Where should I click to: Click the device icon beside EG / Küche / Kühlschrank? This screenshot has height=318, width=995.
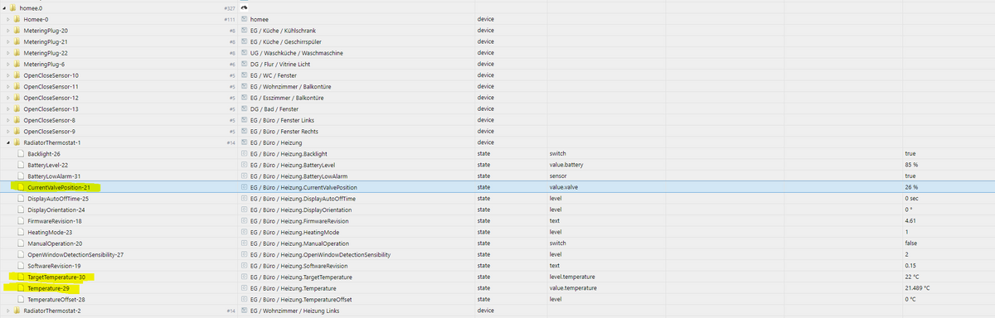(x=244, y=31)
